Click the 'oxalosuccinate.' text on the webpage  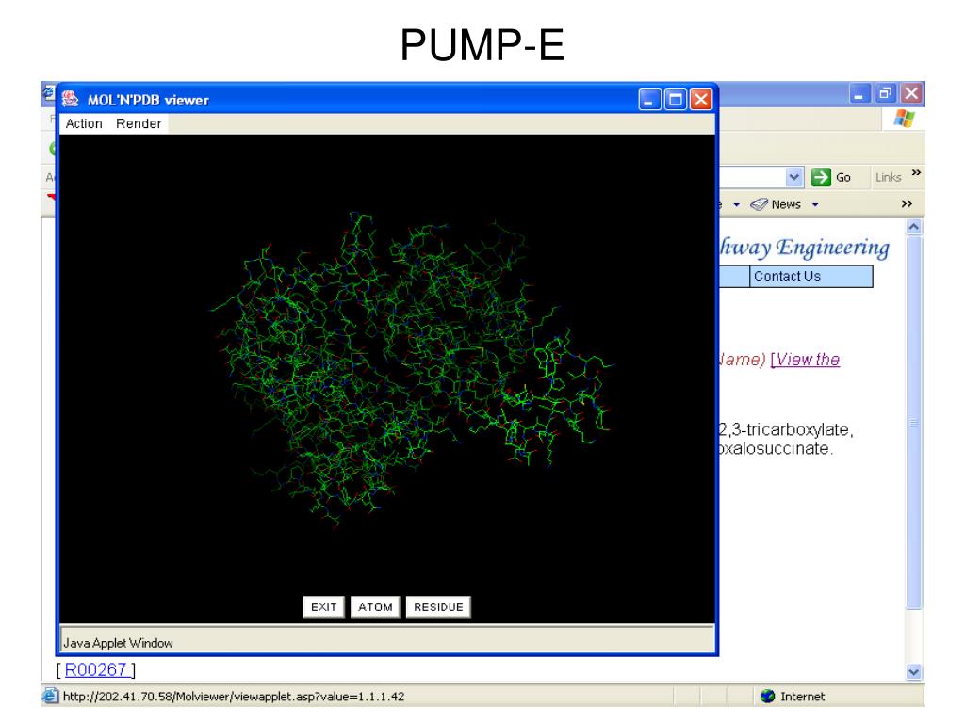[x=777, y=449]
